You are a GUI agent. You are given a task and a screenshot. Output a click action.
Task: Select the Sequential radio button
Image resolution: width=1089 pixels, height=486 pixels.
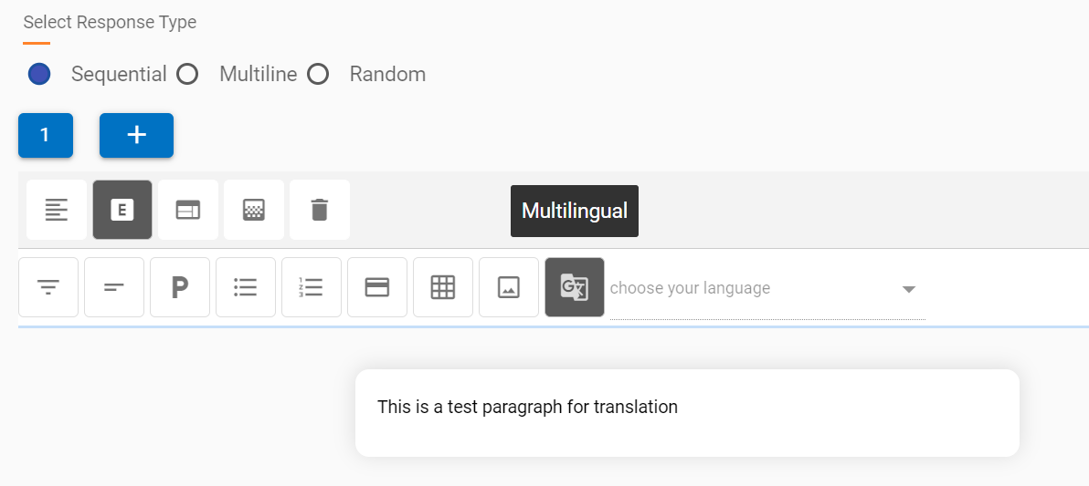(39, 74)
